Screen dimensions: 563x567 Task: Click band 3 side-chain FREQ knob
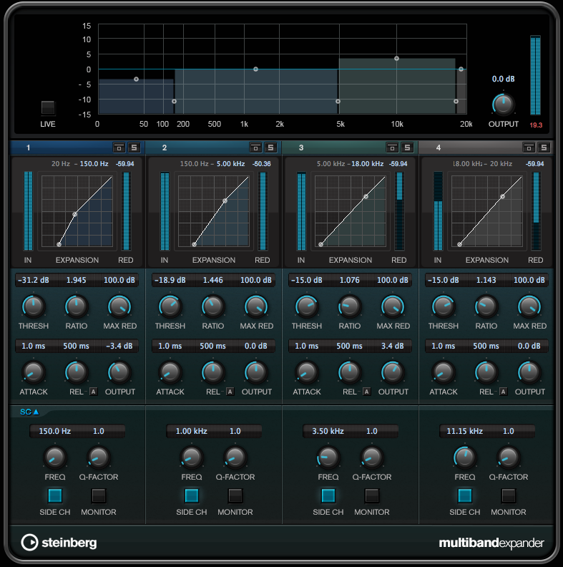pyautogui.click(x=328, y=457)
